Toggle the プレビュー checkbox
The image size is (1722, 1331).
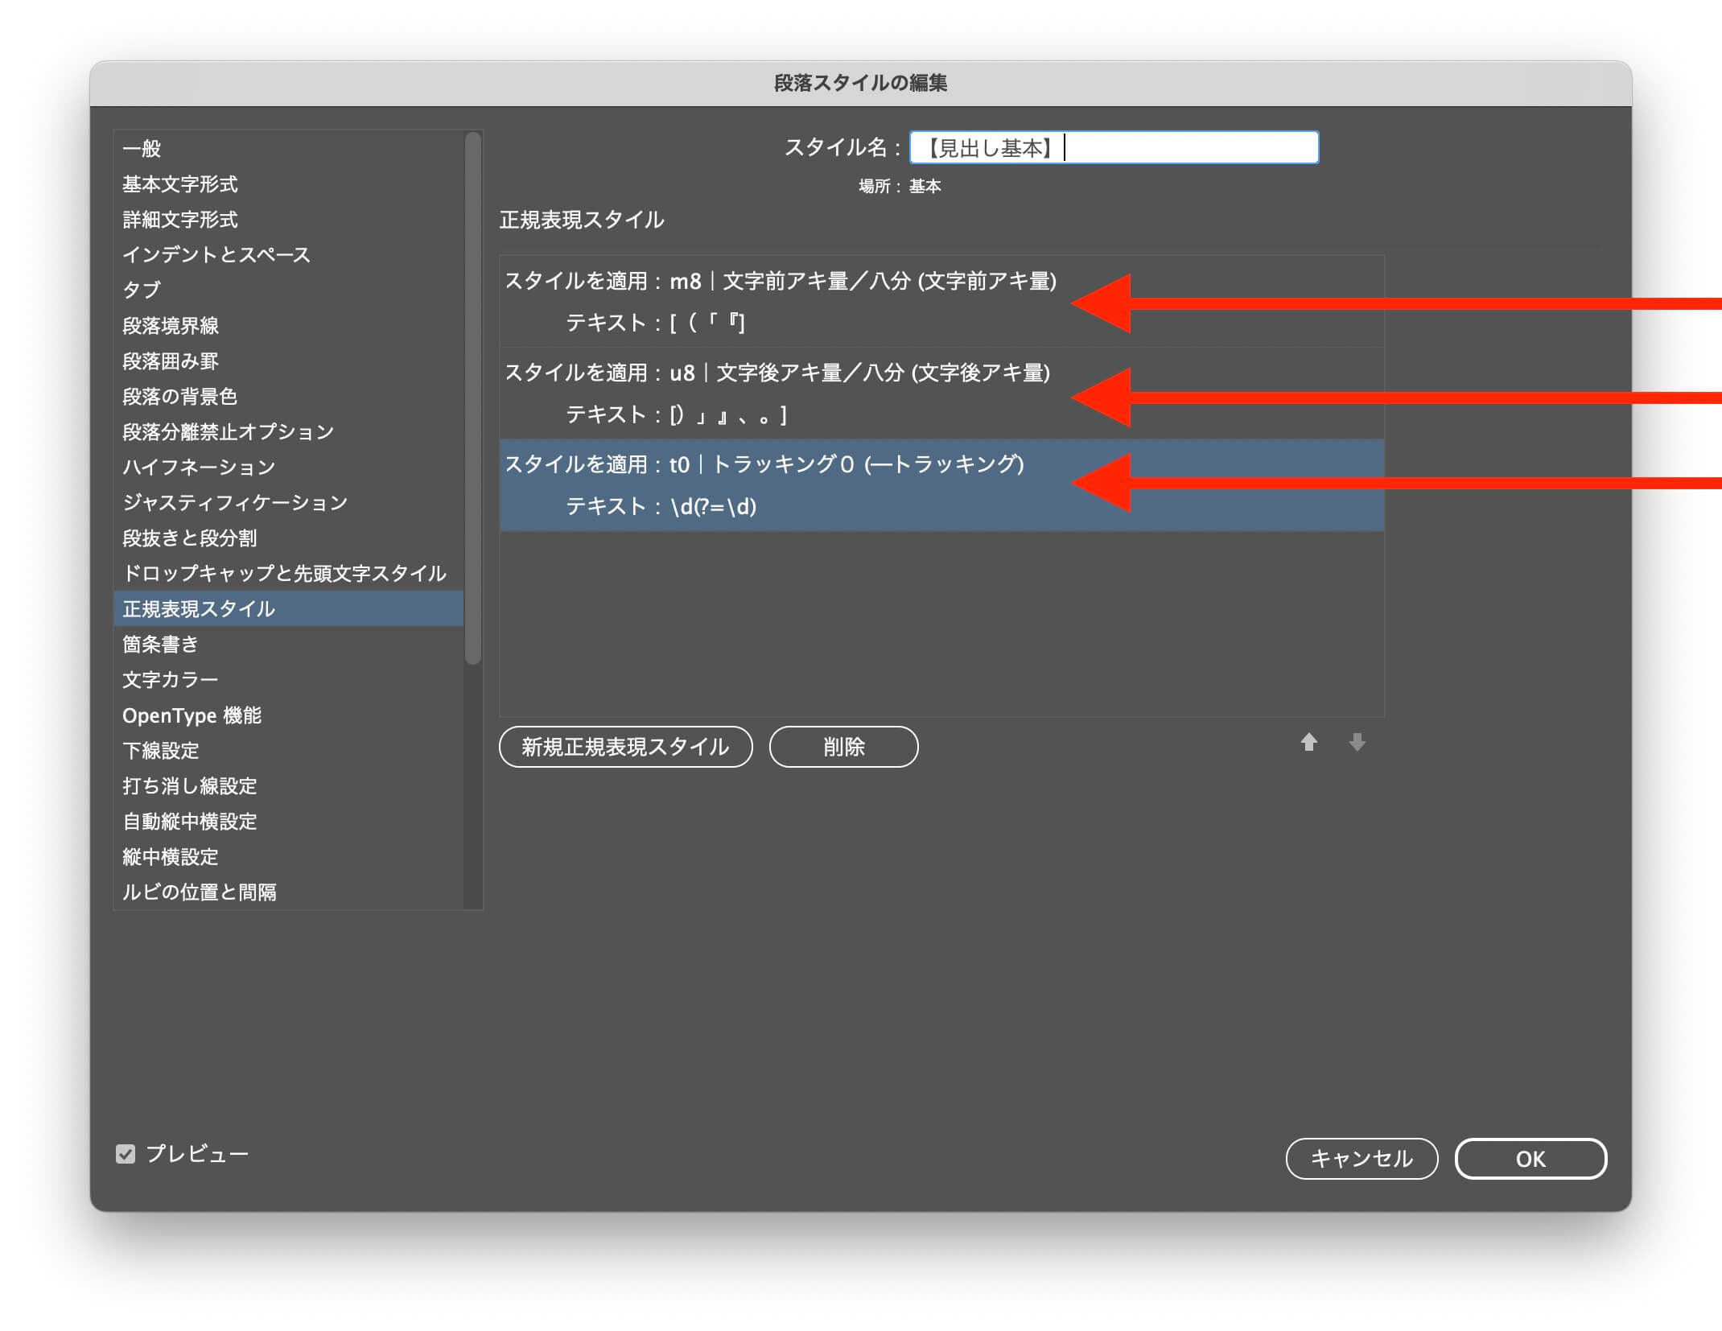[x=126, y=1154]
